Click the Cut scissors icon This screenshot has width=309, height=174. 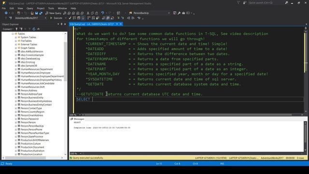coord(88,13)
